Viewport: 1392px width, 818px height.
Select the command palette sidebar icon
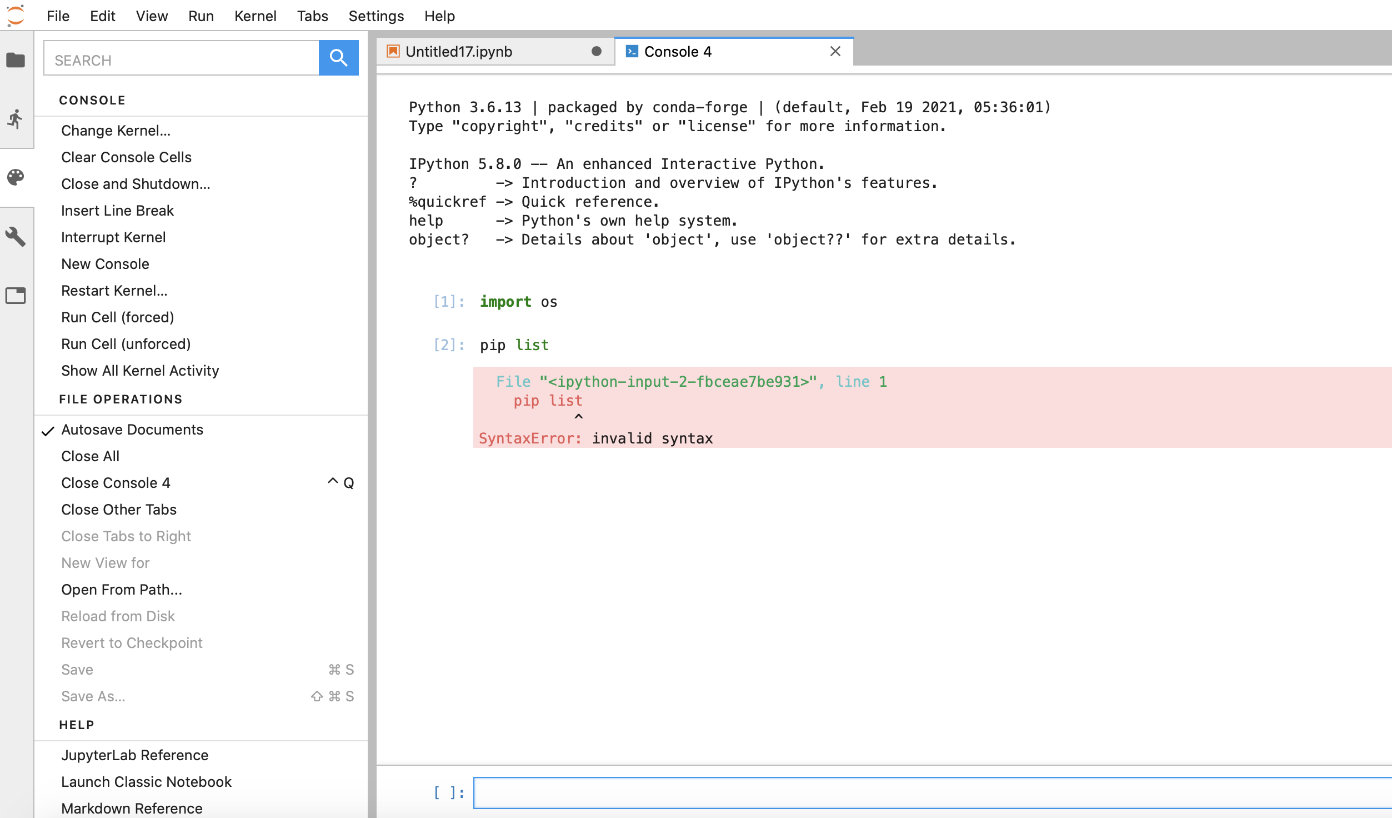[16, 178]
